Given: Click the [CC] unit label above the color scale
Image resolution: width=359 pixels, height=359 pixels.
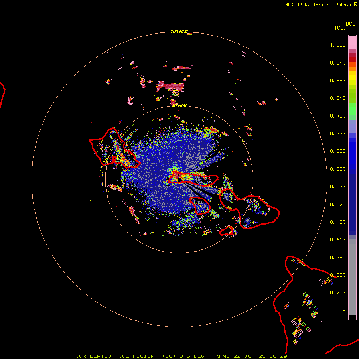Looking at the screenshot, I should tap(340, 28).
